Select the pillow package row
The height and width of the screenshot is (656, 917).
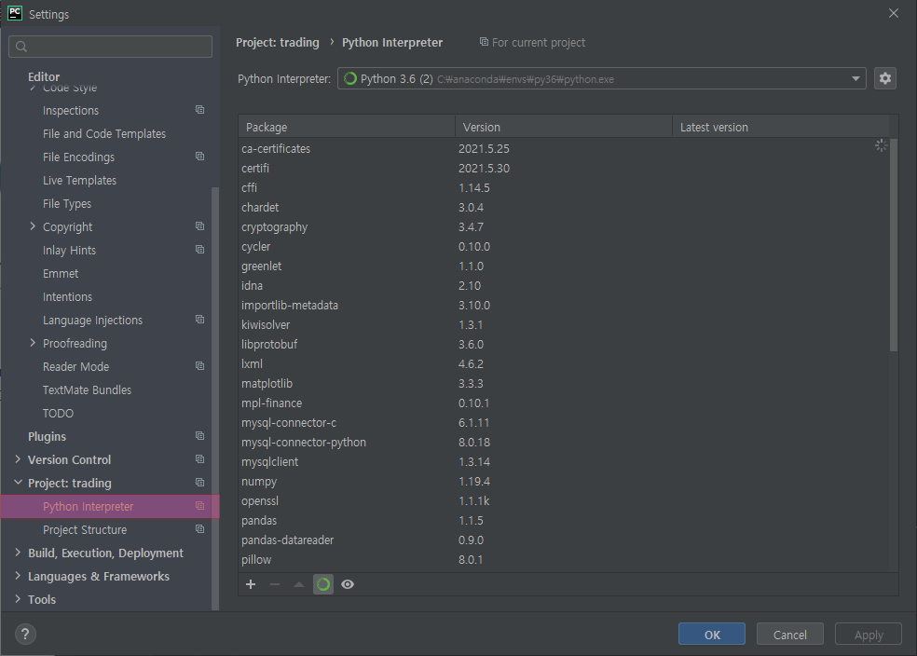coord(564,559)
